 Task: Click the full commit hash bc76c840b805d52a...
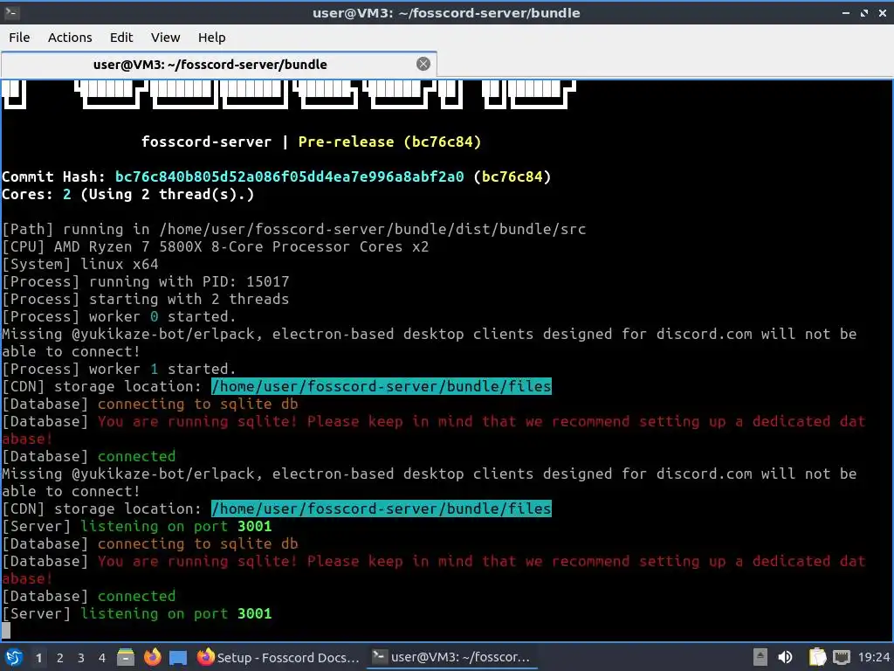(x=290, y=176)
